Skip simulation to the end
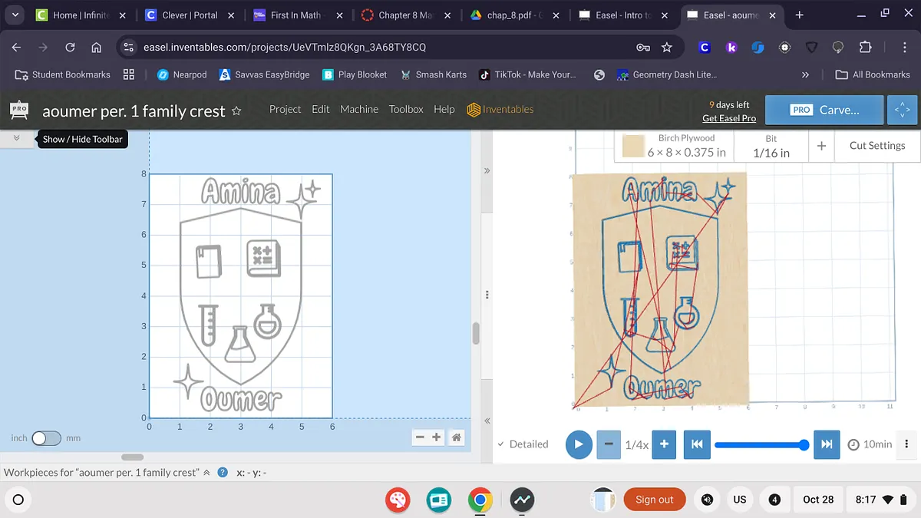 pyautogui.click(x=827, y=444)
